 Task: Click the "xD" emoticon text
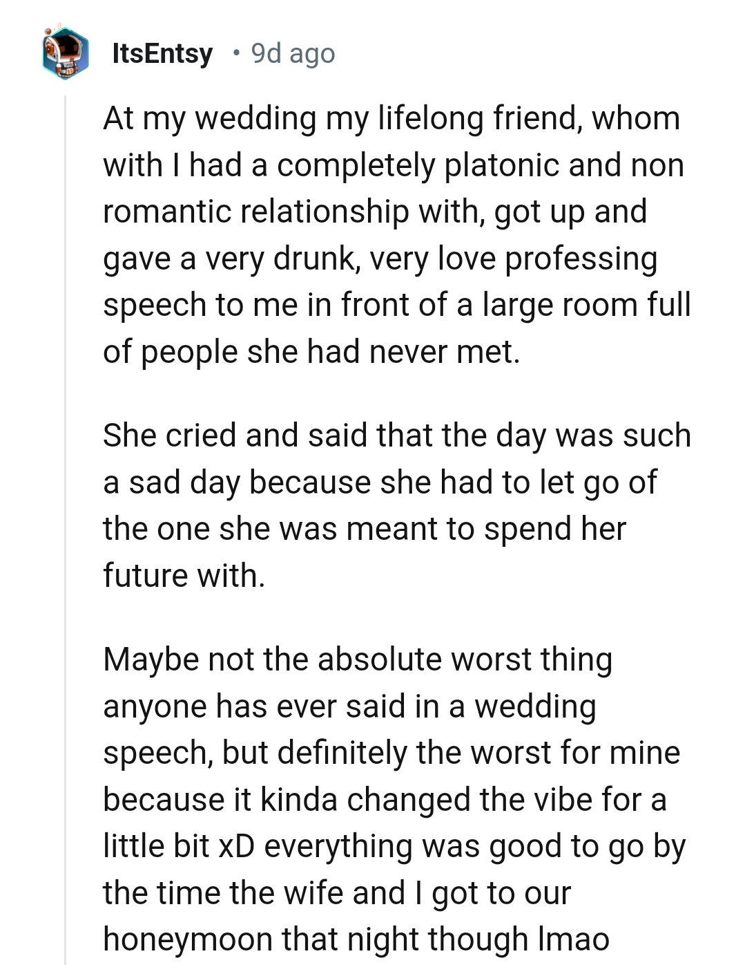(x=236, y=847)
